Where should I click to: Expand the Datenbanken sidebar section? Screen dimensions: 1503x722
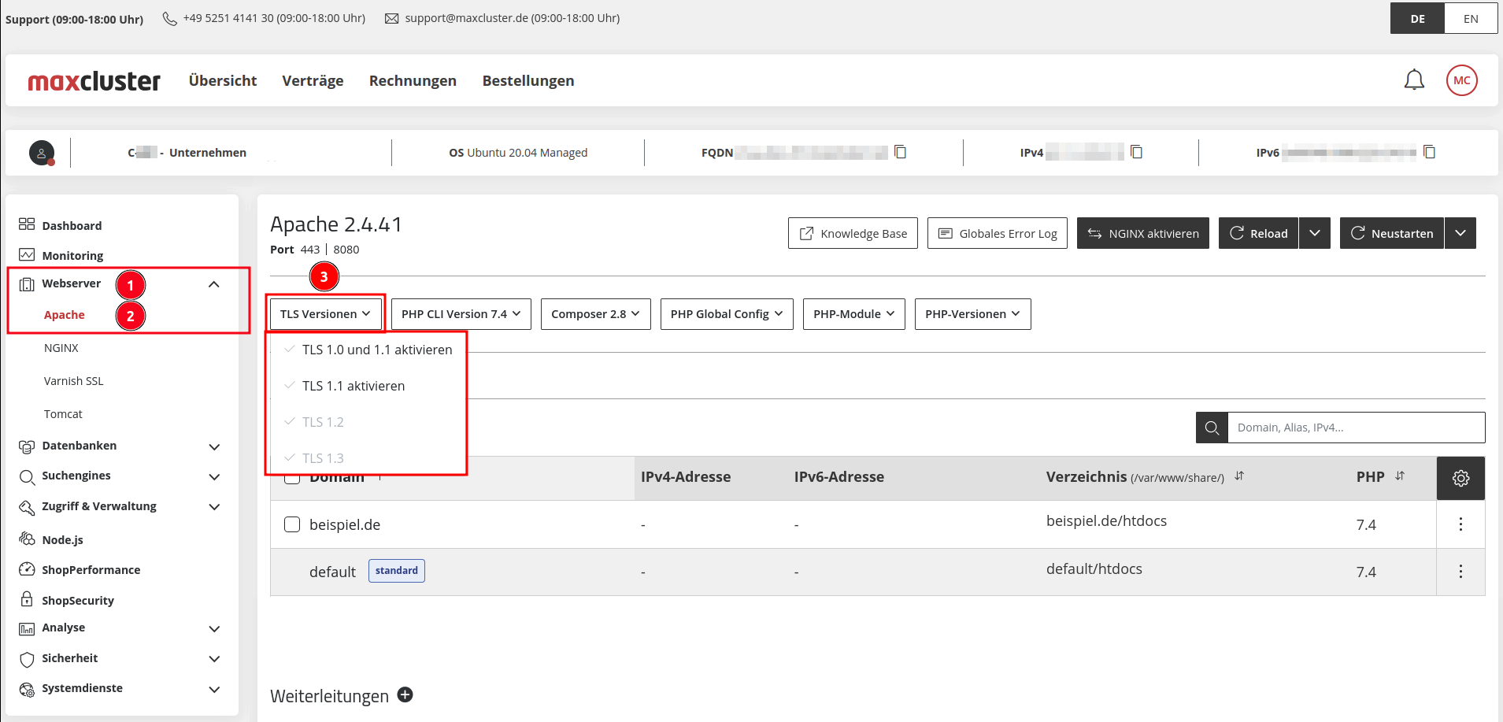(214, 446)
